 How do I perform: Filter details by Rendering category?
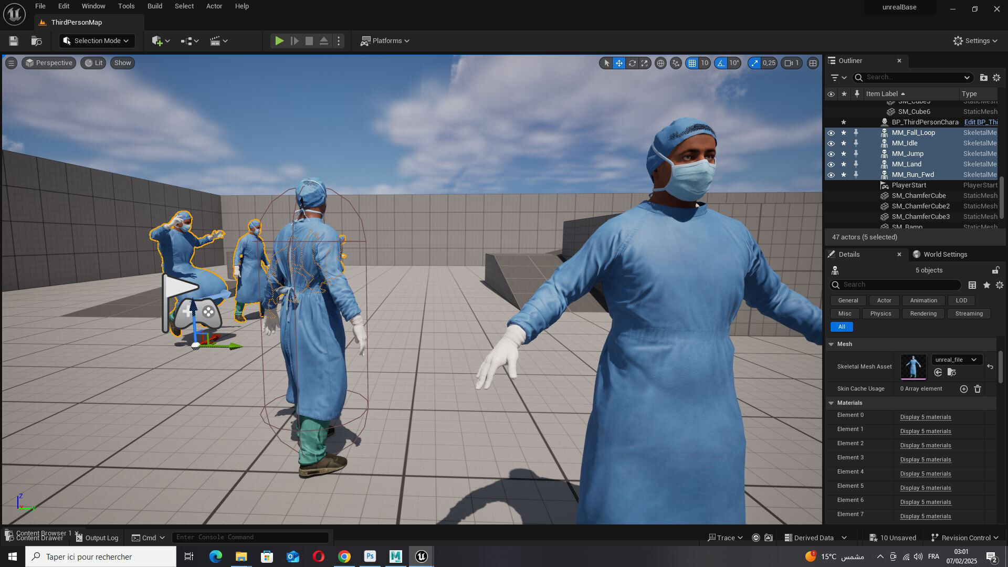(x=923, y=314)
